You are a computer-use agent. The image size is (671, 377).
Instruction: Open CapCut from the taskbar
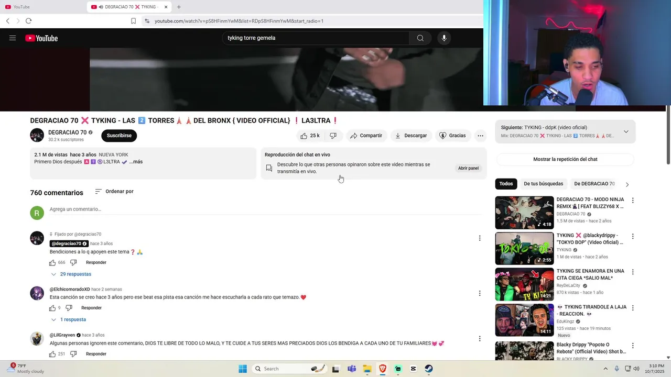tap(413, 369)
